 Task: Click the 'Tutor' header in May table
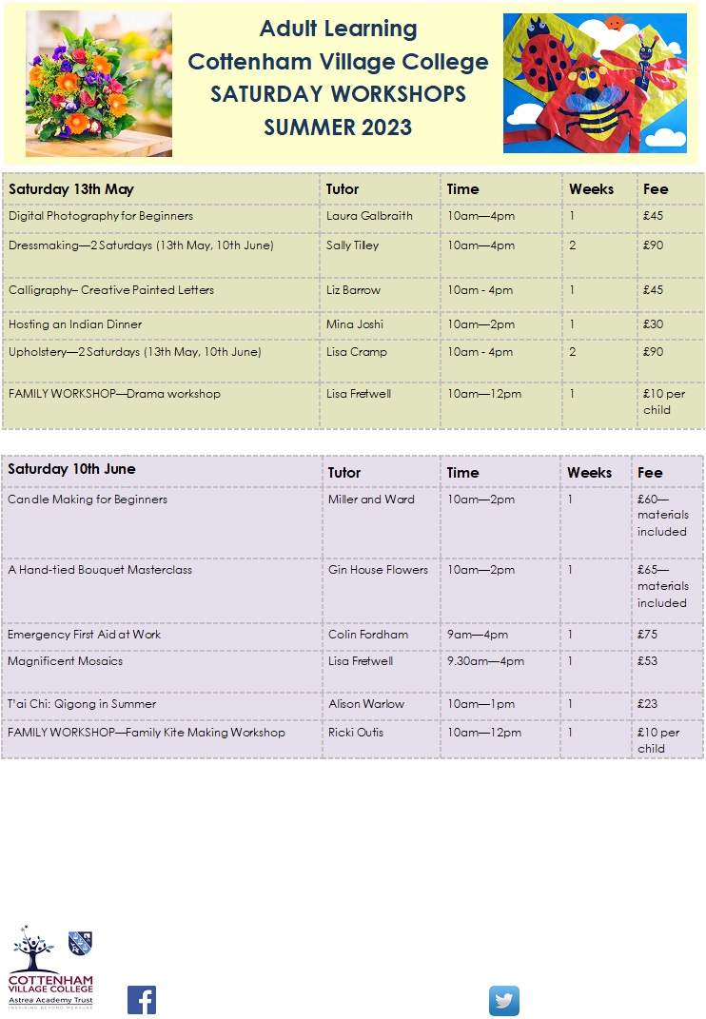pyautogui.click(x=343, y=189)
